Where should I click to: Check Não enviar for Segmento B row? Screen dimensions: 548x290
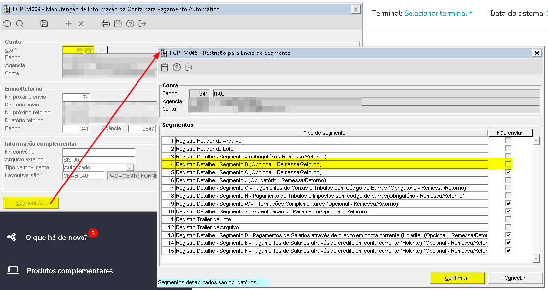pyautogui.click(x=508, y=164)
